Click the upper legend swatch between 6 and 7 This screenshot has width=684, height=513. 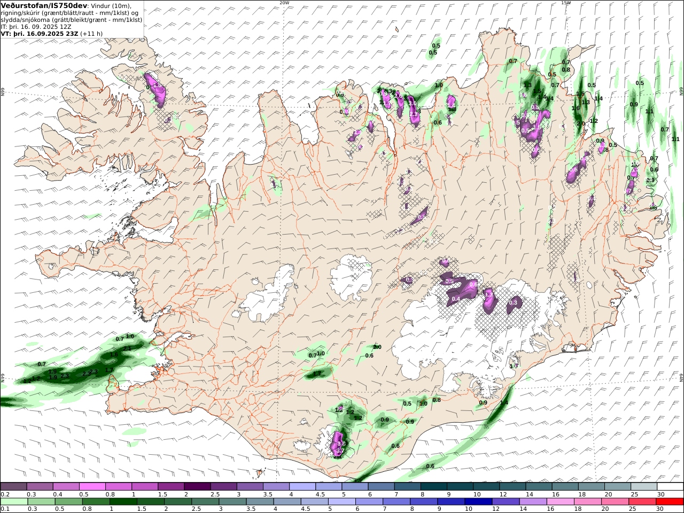tap(382, 486)
